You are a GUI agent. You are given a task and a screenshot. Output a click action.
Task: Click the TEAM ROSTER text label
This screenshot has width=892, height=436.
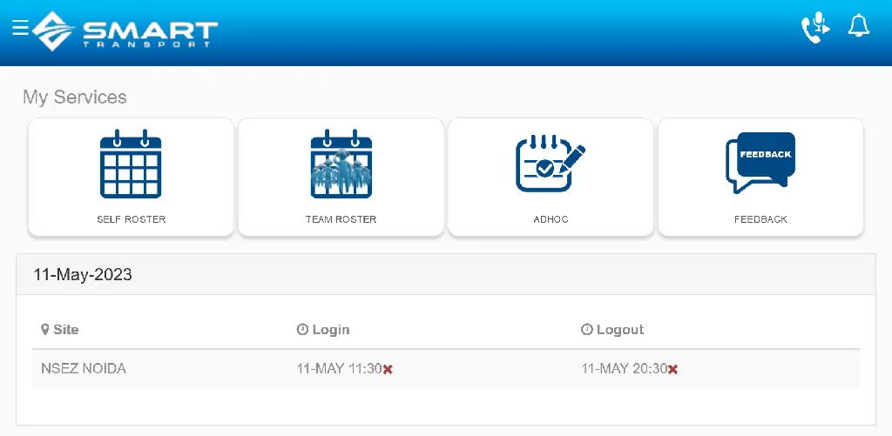click(x=341, y=219)
